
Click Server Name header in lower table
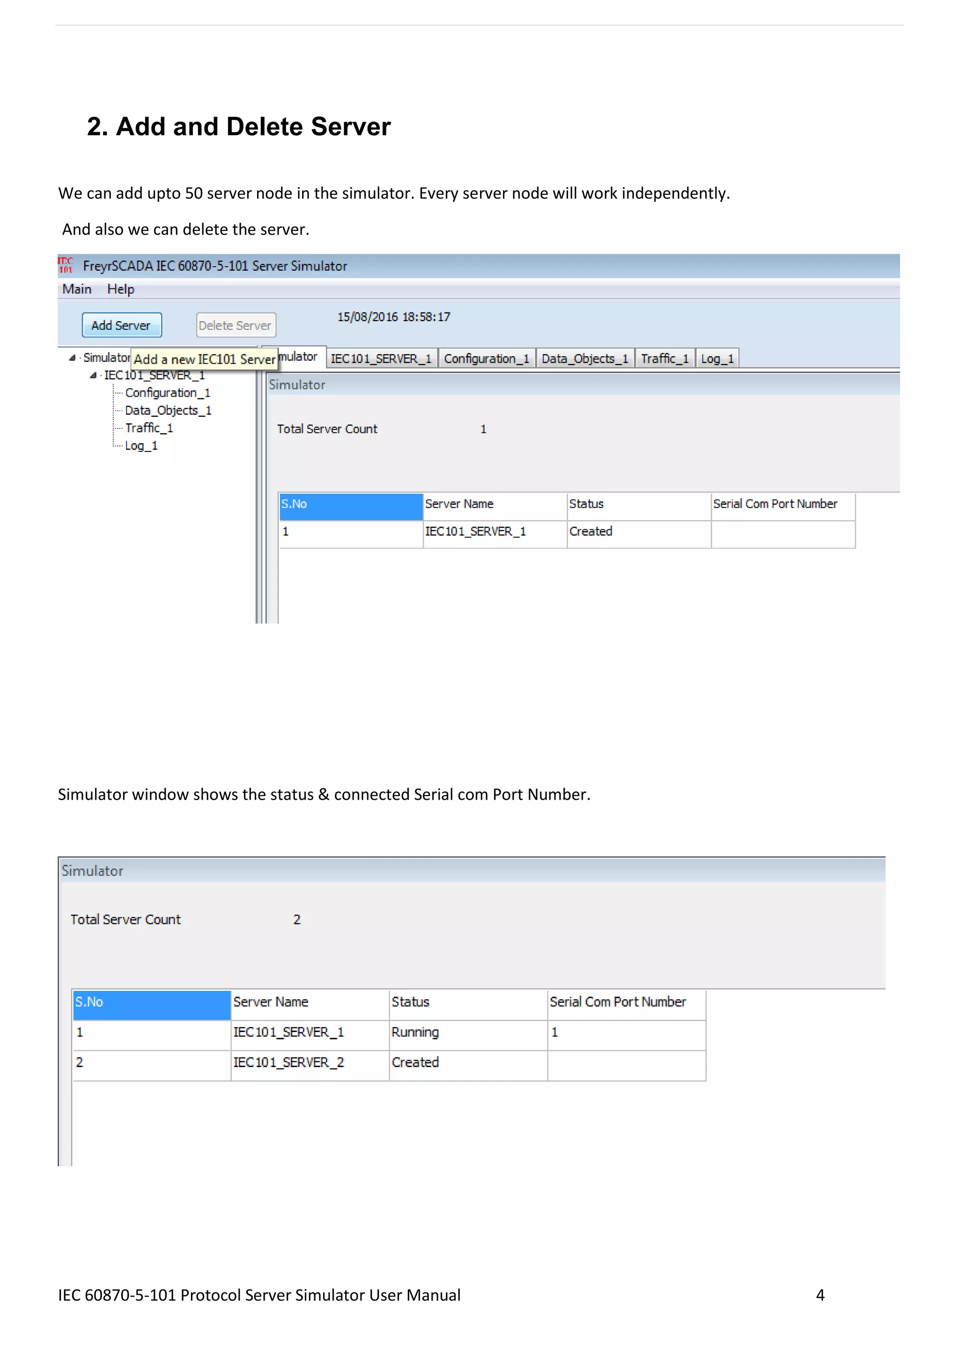310,1005
